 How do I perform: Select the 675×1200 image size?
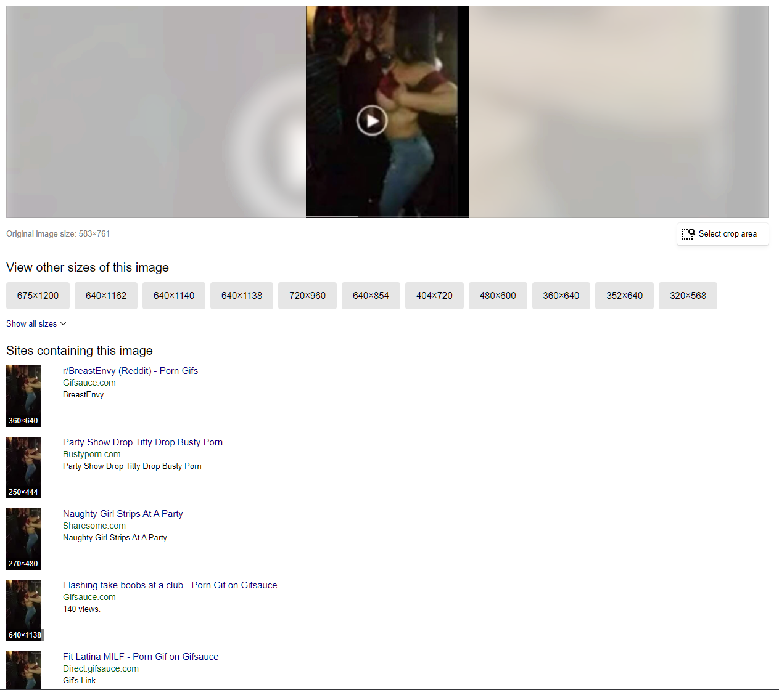click(x=38, y=296)
